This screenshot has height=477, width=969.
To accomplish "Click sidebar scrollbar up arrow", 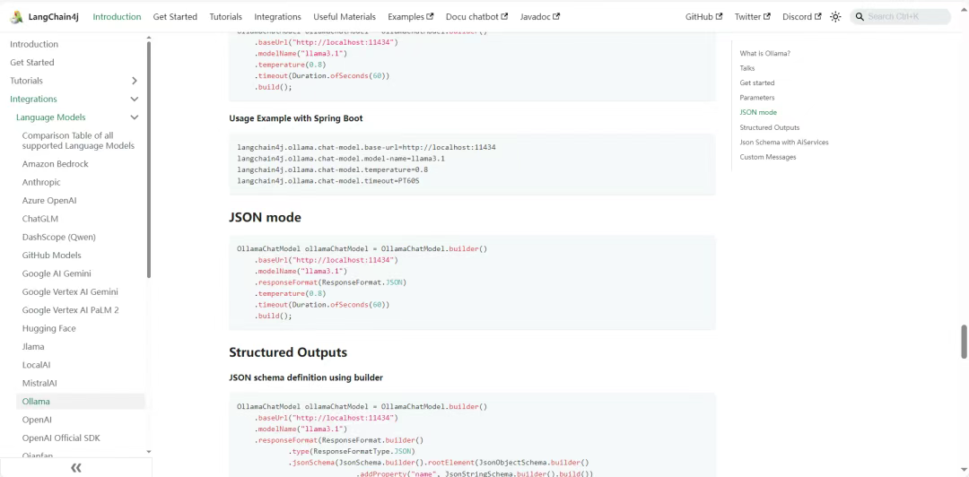I will [148, 38].
